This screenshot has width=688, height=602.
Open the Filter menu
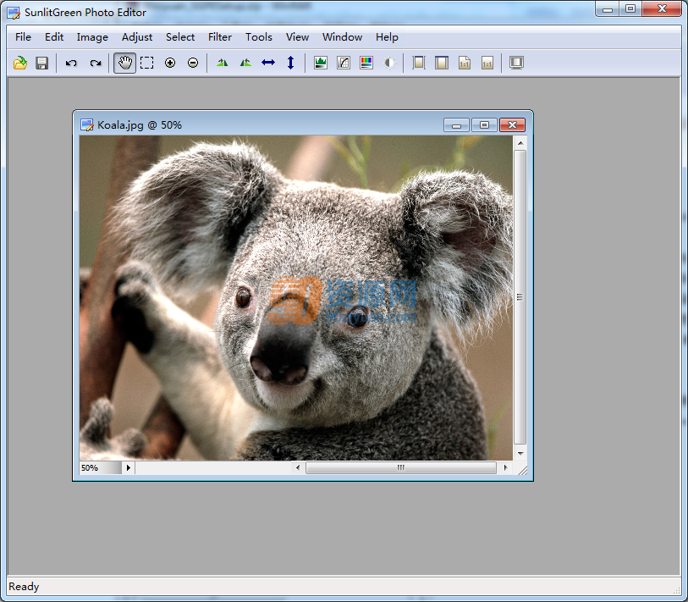coord(220,37)
